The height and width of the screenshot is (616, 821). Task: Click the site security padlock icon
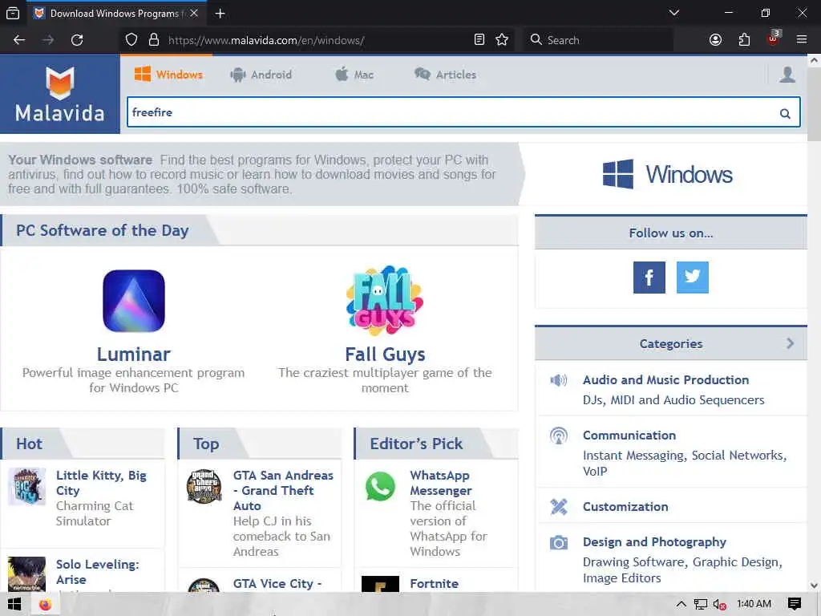pyautogui.click(x=153, y=40)
